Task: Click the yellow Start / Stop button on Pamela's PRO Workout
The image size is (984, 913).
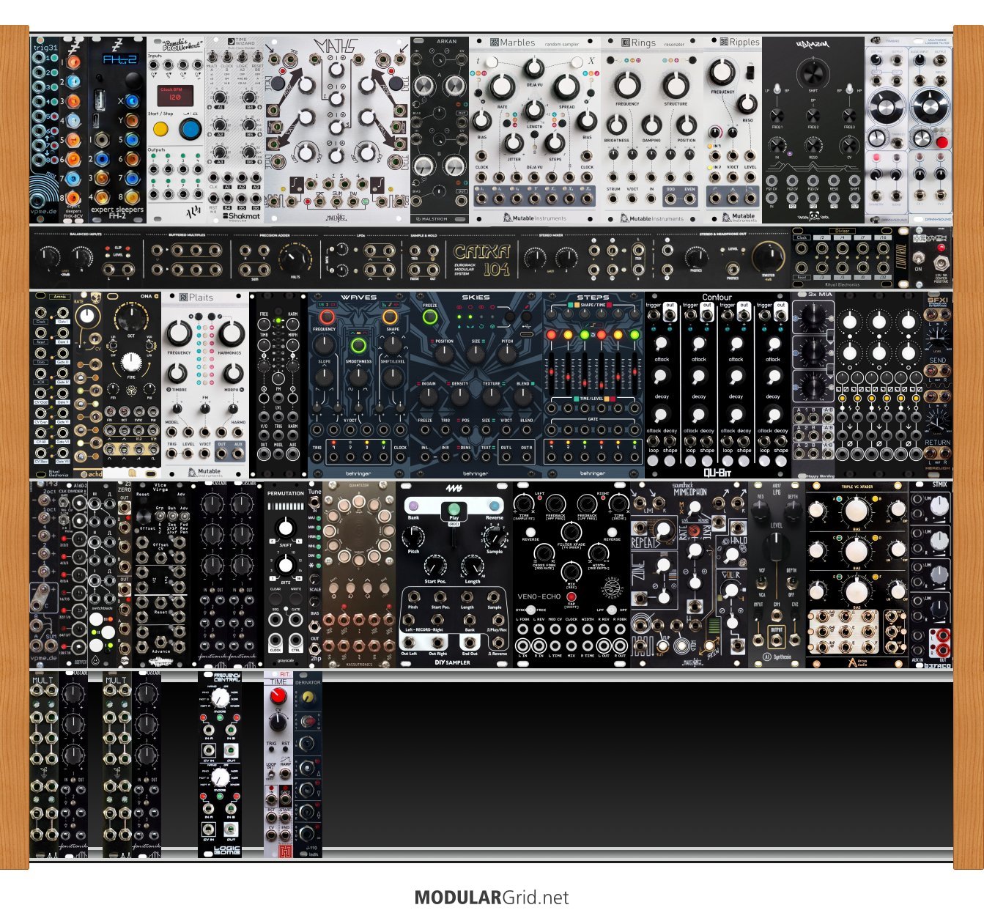Action: point(160,130)
